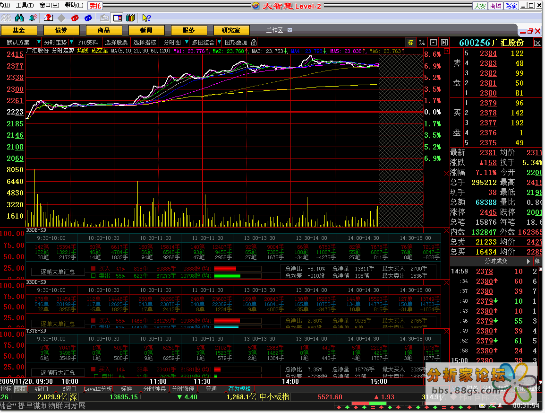The width and height of the screenshot is (545, 413).
Task: Open the 分时图 dropdown arrow
Action: click(186, 42)
